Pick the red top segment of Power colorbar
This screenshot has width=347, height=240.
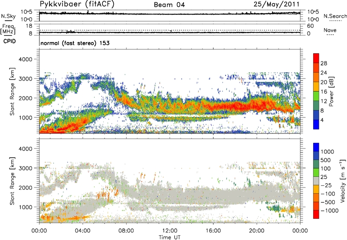[316, 58]
